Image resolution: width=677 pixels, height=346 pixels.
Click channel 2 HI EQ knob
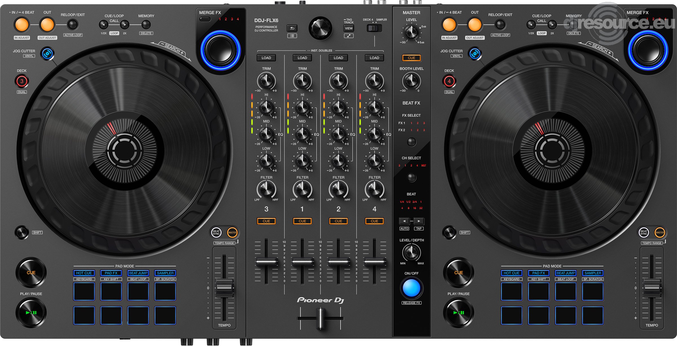[338, 108]
